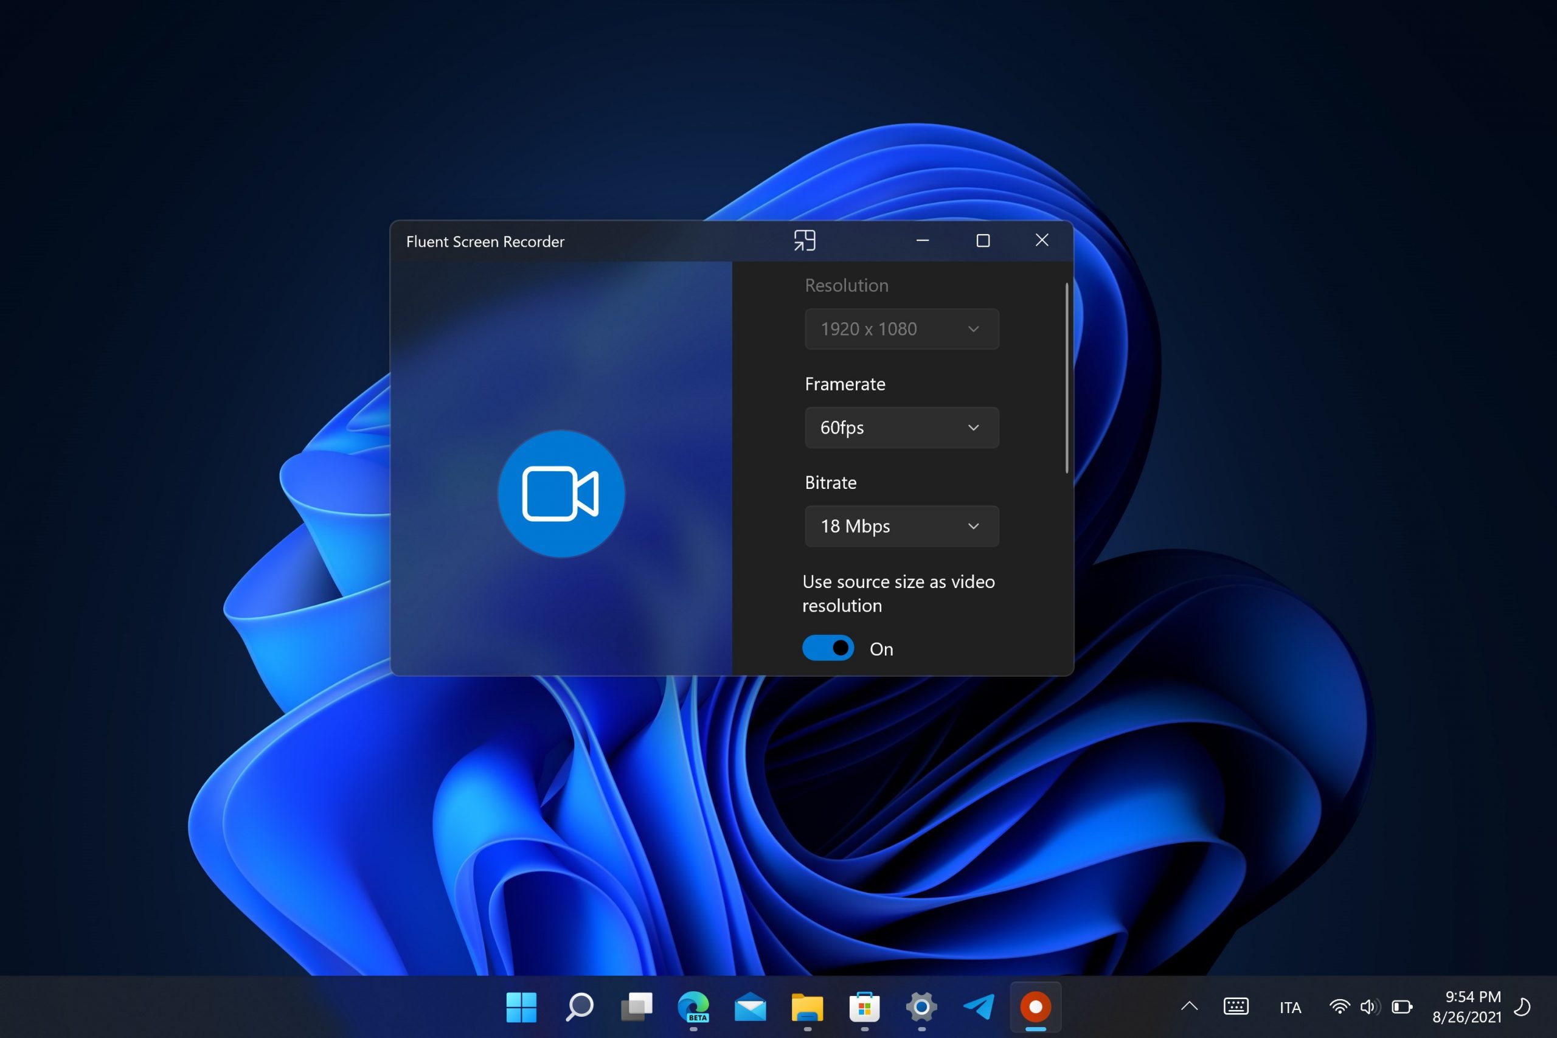
Task: Open Search from the taskbar
Action: pos(578,1008)
